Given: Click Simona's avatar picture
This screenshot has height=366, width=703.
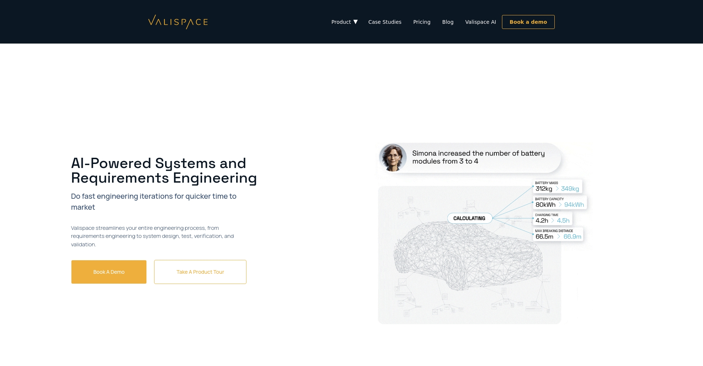Looking at the screenshot, I should (x=393, y=158).
